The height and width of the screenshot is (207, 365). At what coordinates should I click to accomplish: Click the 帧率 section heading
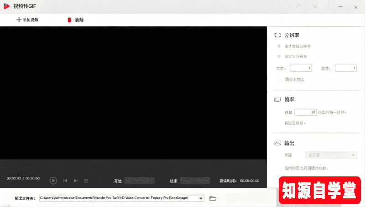point(289,99)
